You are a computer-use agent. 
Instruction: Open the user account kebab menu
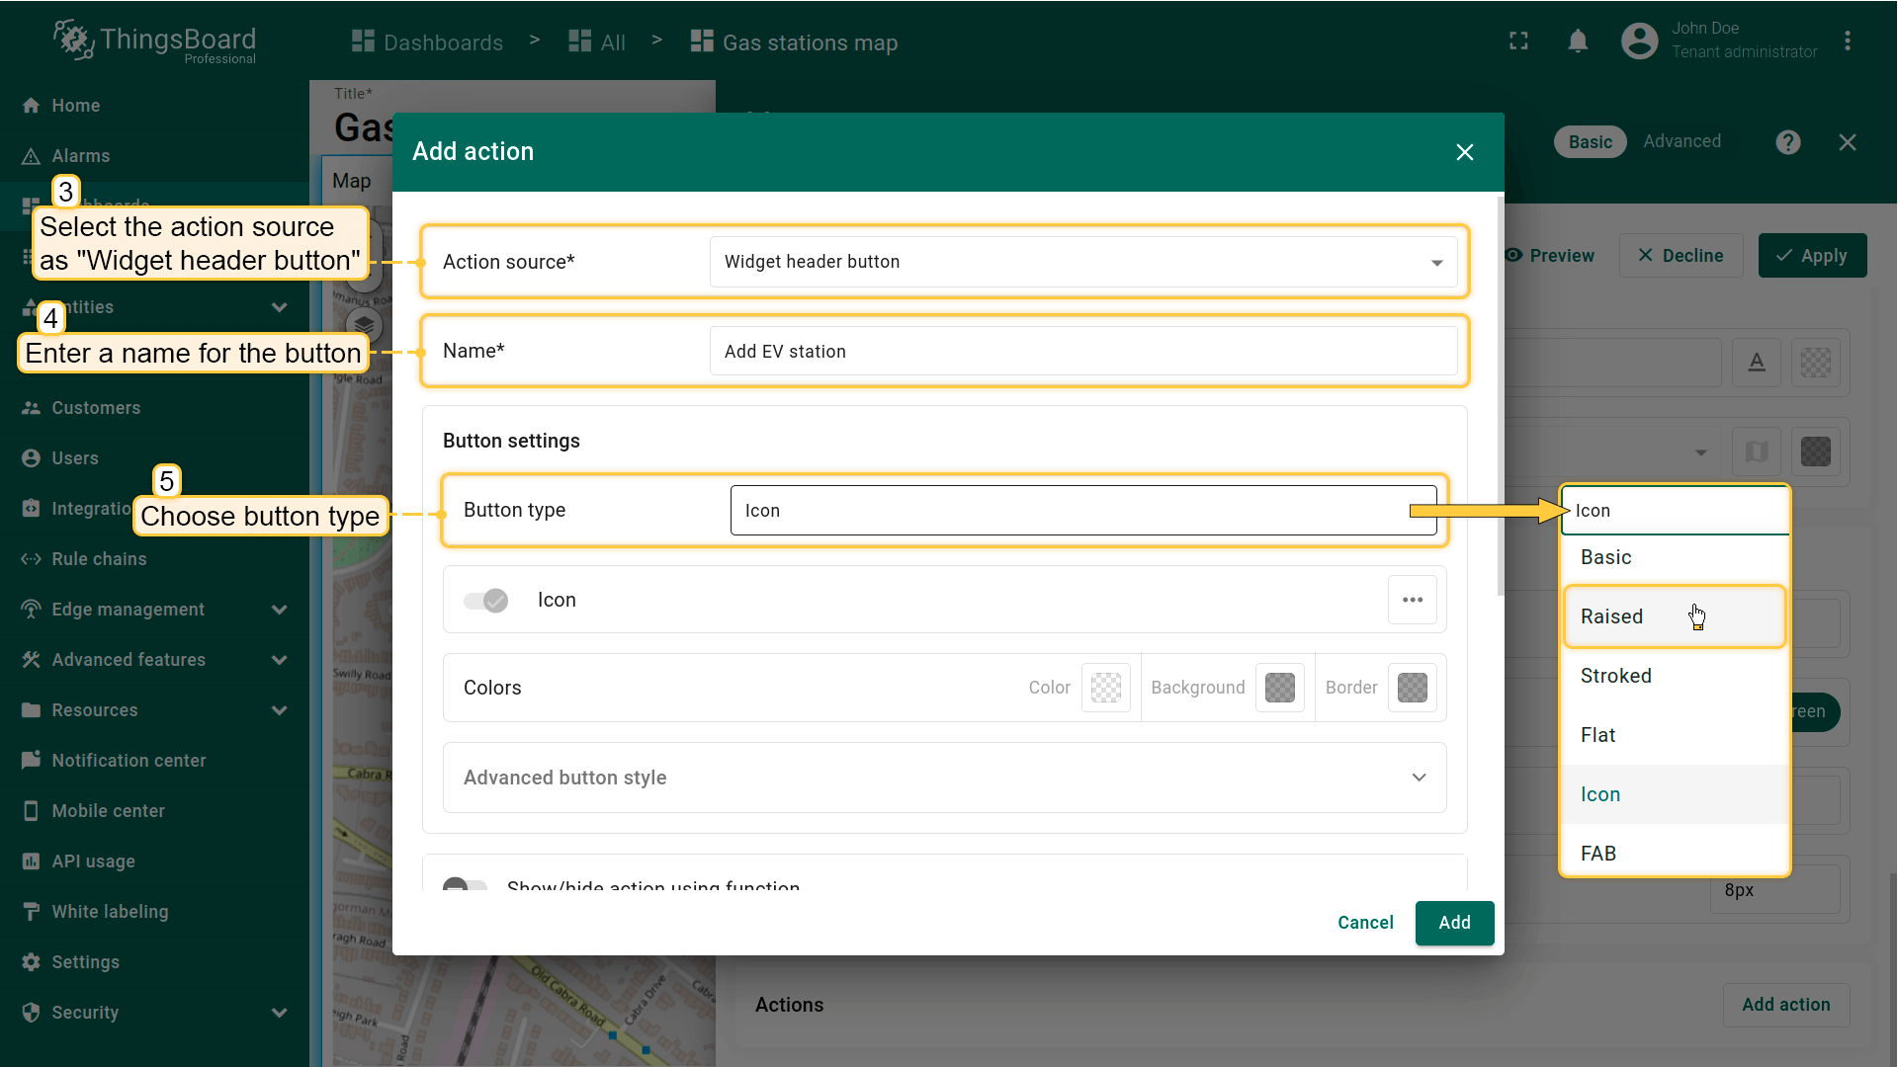(1847, 41)
